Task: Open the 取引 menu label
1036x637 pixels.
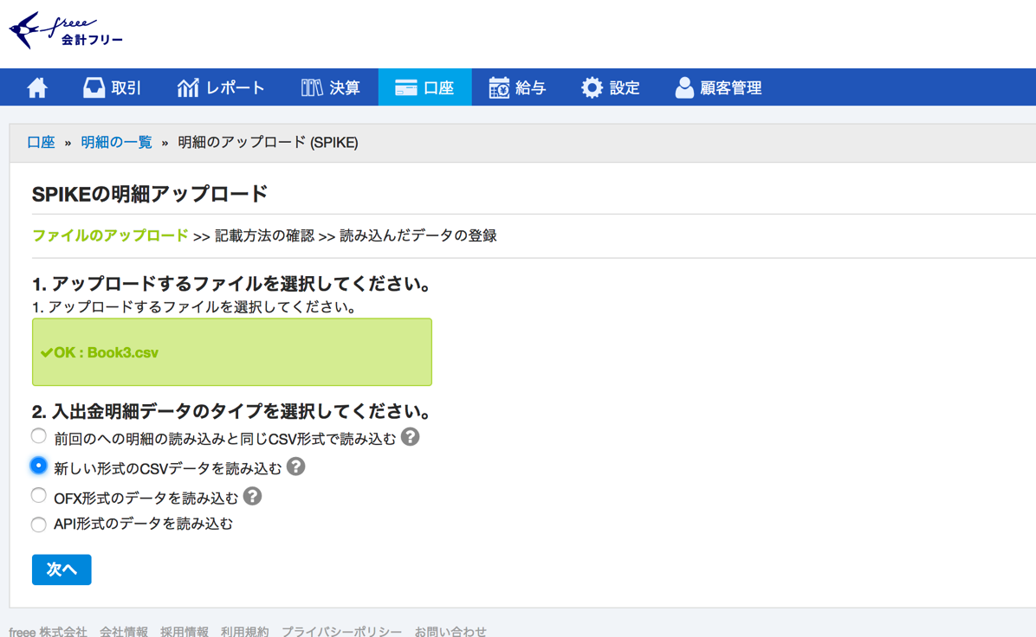Action: click(x=126, y=87)
